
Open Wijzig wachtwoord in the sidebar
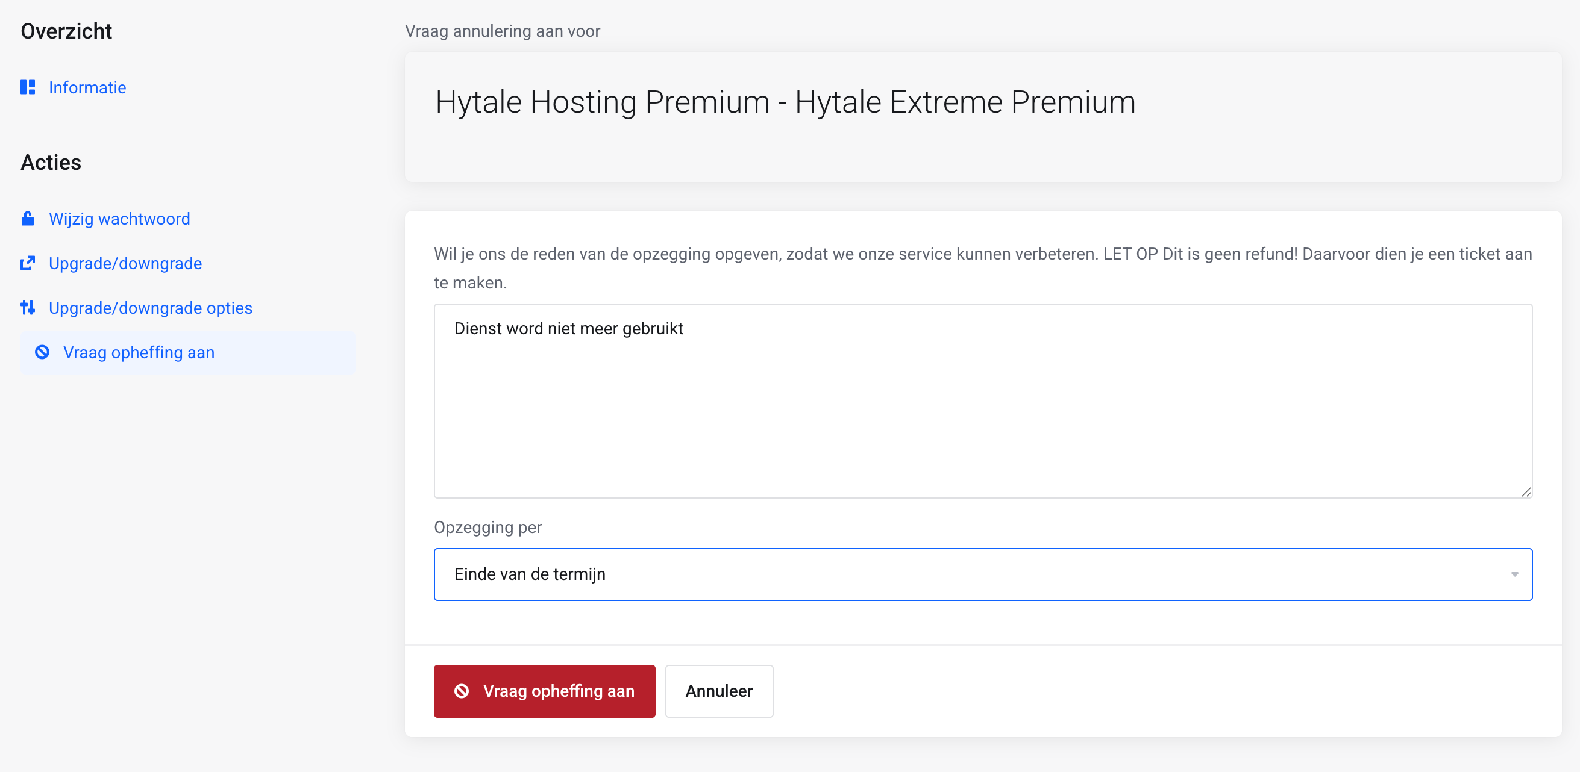(x=119, y=219)
